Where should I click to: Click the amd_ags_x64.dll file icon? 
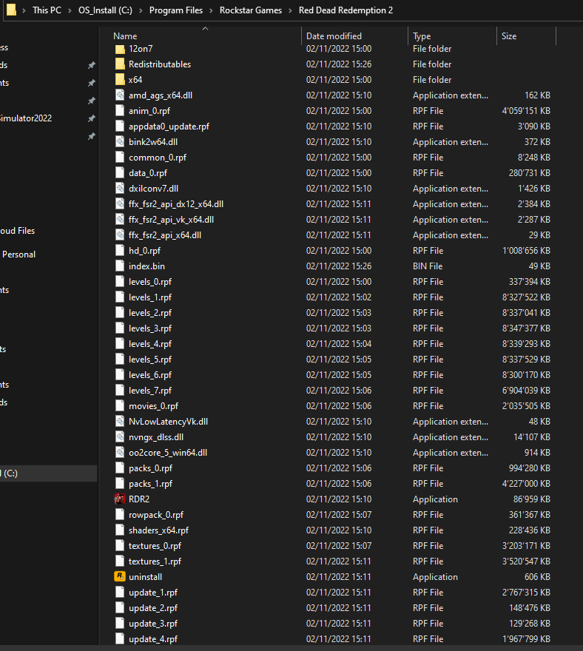point(120,95)
